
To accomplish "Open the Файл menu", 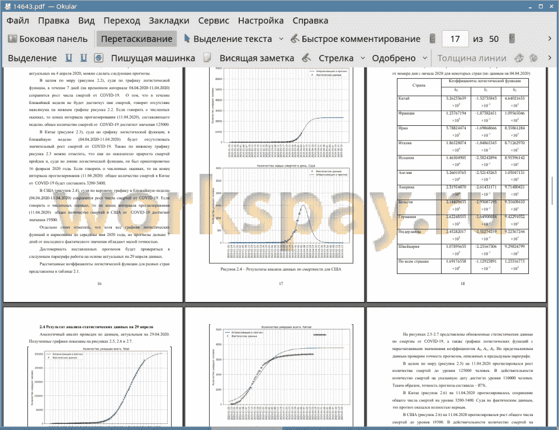I will 17,21.
